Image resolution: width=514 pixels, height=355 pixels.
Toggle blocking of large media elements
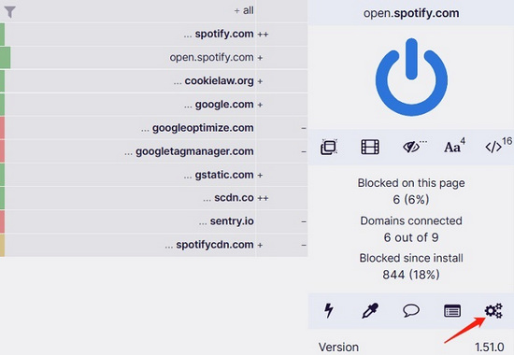point(370,147)
